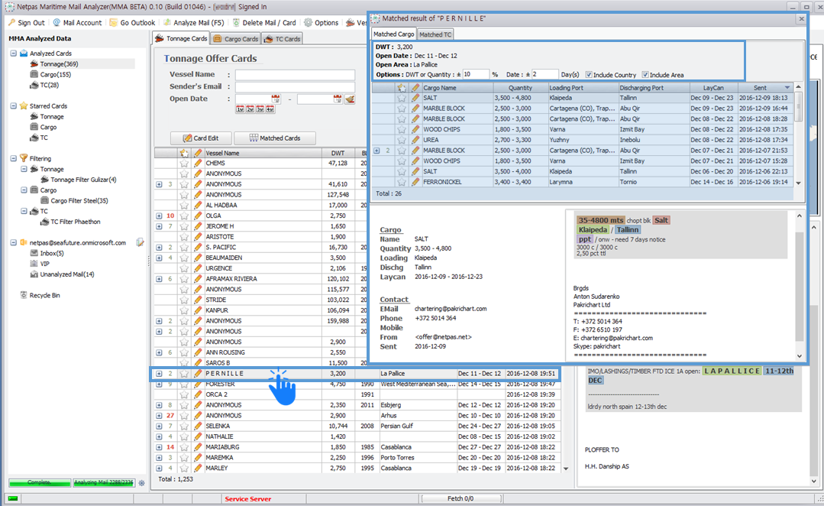
Task: Click the pencil icon for MARIABURG
Action: coord(198,447)
